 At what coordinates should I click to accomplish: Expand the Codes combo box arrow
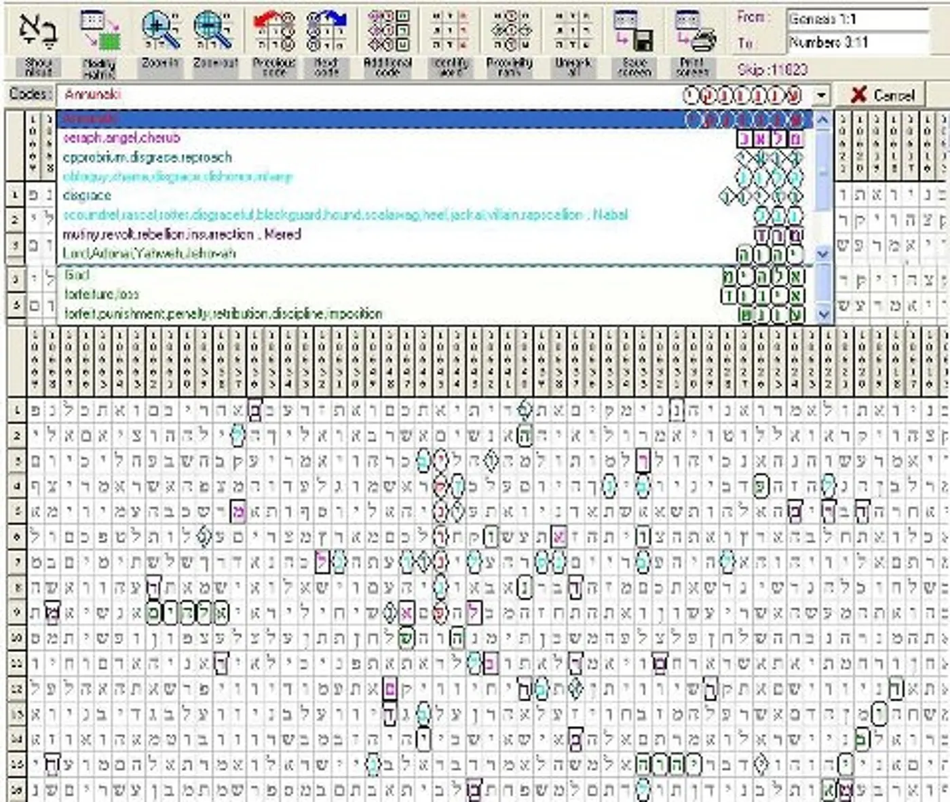coord(822,95)
